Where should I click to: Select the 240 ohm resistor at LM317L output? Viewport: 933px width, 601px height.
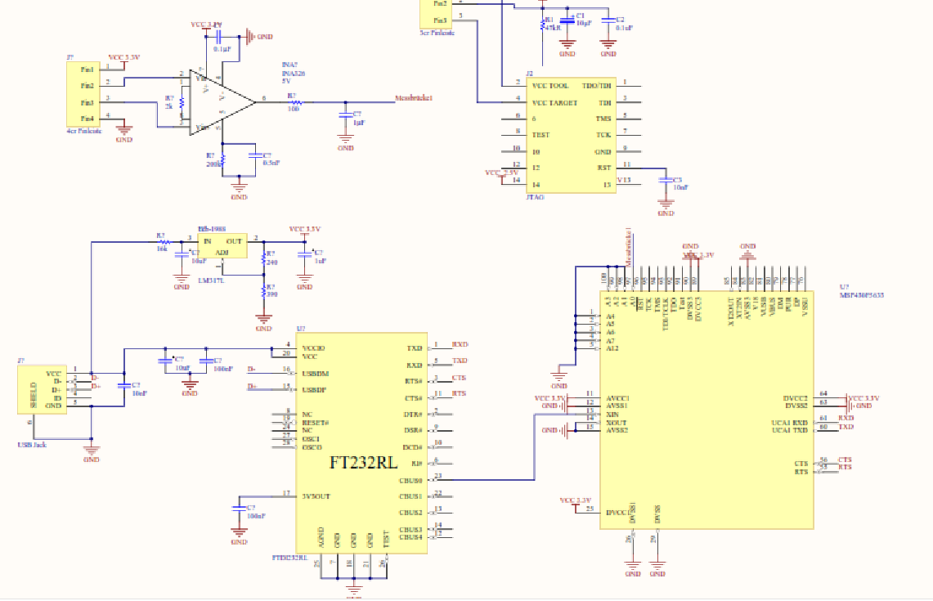(263, 258)
